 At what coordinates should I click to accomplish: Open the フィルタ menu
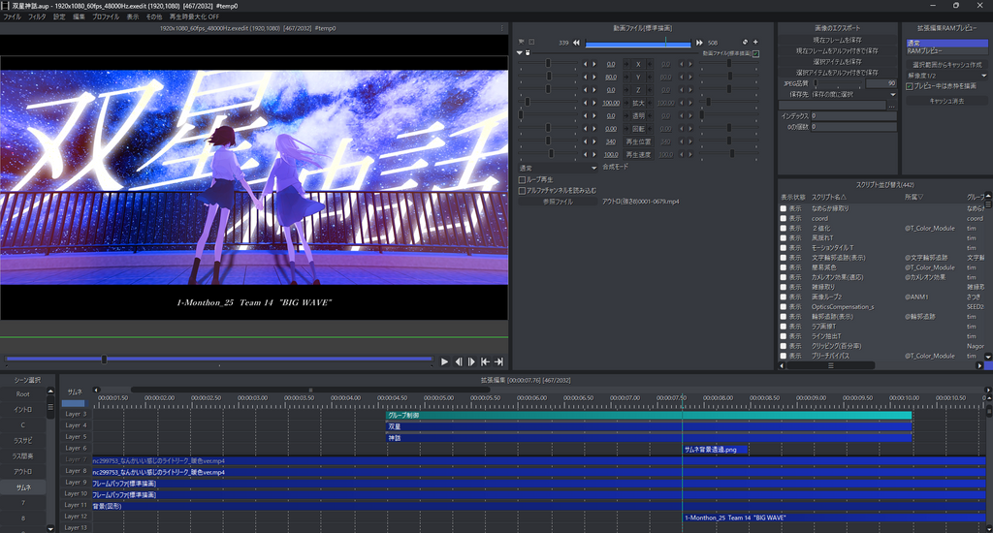[37, 16]
